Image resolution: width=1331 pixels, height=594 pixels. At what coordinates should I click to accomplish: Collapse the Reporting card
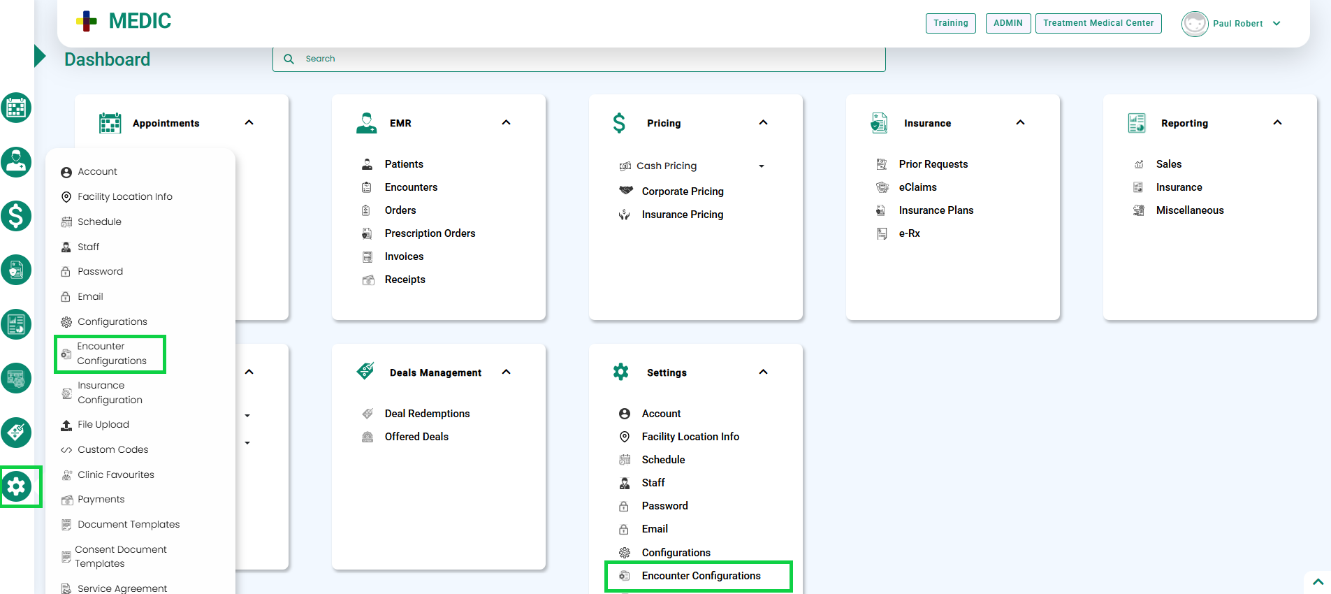(1277, 123)
